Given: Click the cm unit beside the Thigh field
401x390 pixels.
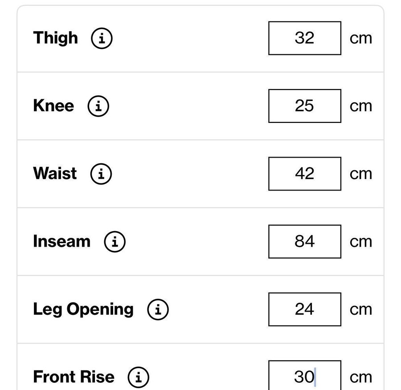Looking at the screenshot, I should click(361, 39).
